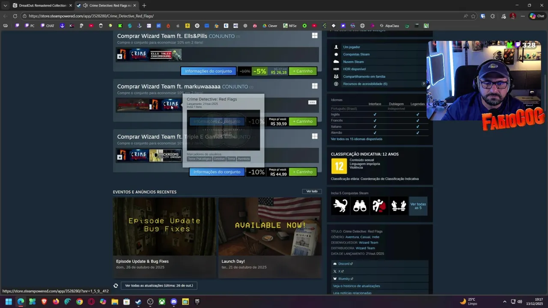Open the Wizard Team developer link
The width and height of the screenshot is (548, 308).
[x=368, y=243]
